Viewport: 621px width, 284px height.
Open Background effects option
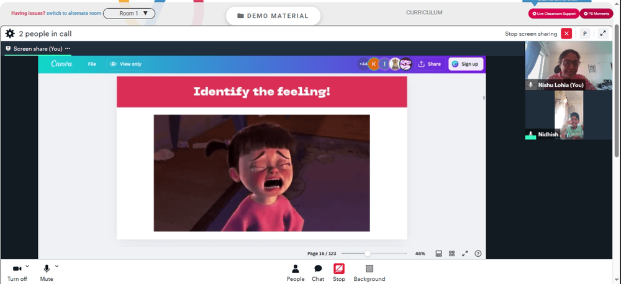click(369, 273)
